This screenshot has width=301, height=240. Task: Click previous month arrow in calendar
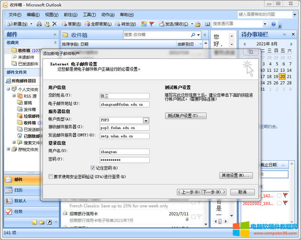[x=244, y=44]
